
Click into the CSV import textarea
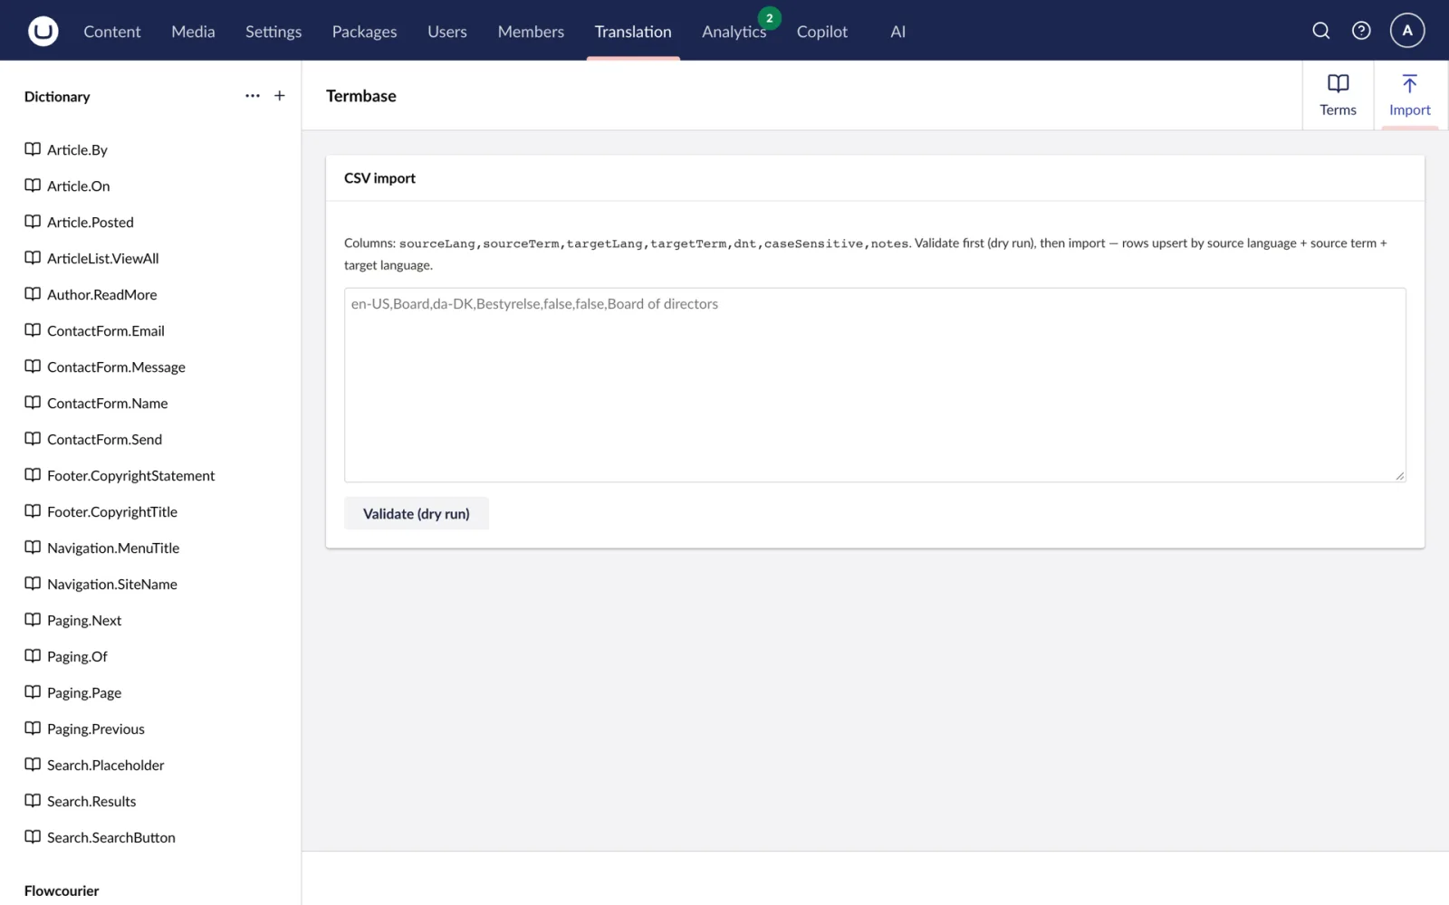875,385
